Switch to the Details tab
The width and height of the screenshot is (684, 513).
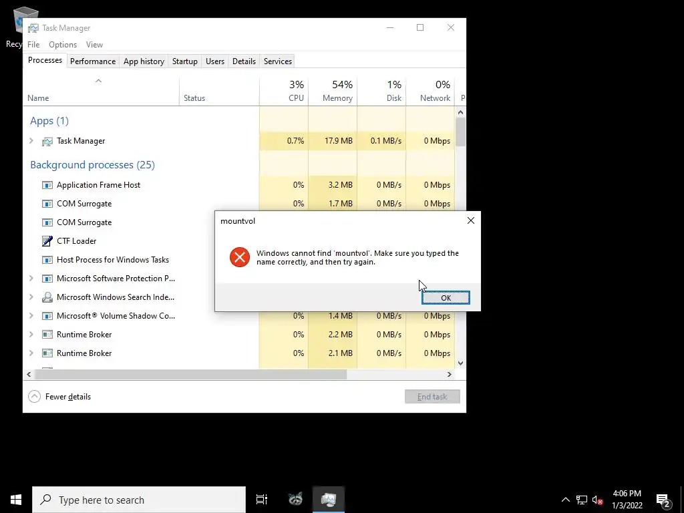244,61
